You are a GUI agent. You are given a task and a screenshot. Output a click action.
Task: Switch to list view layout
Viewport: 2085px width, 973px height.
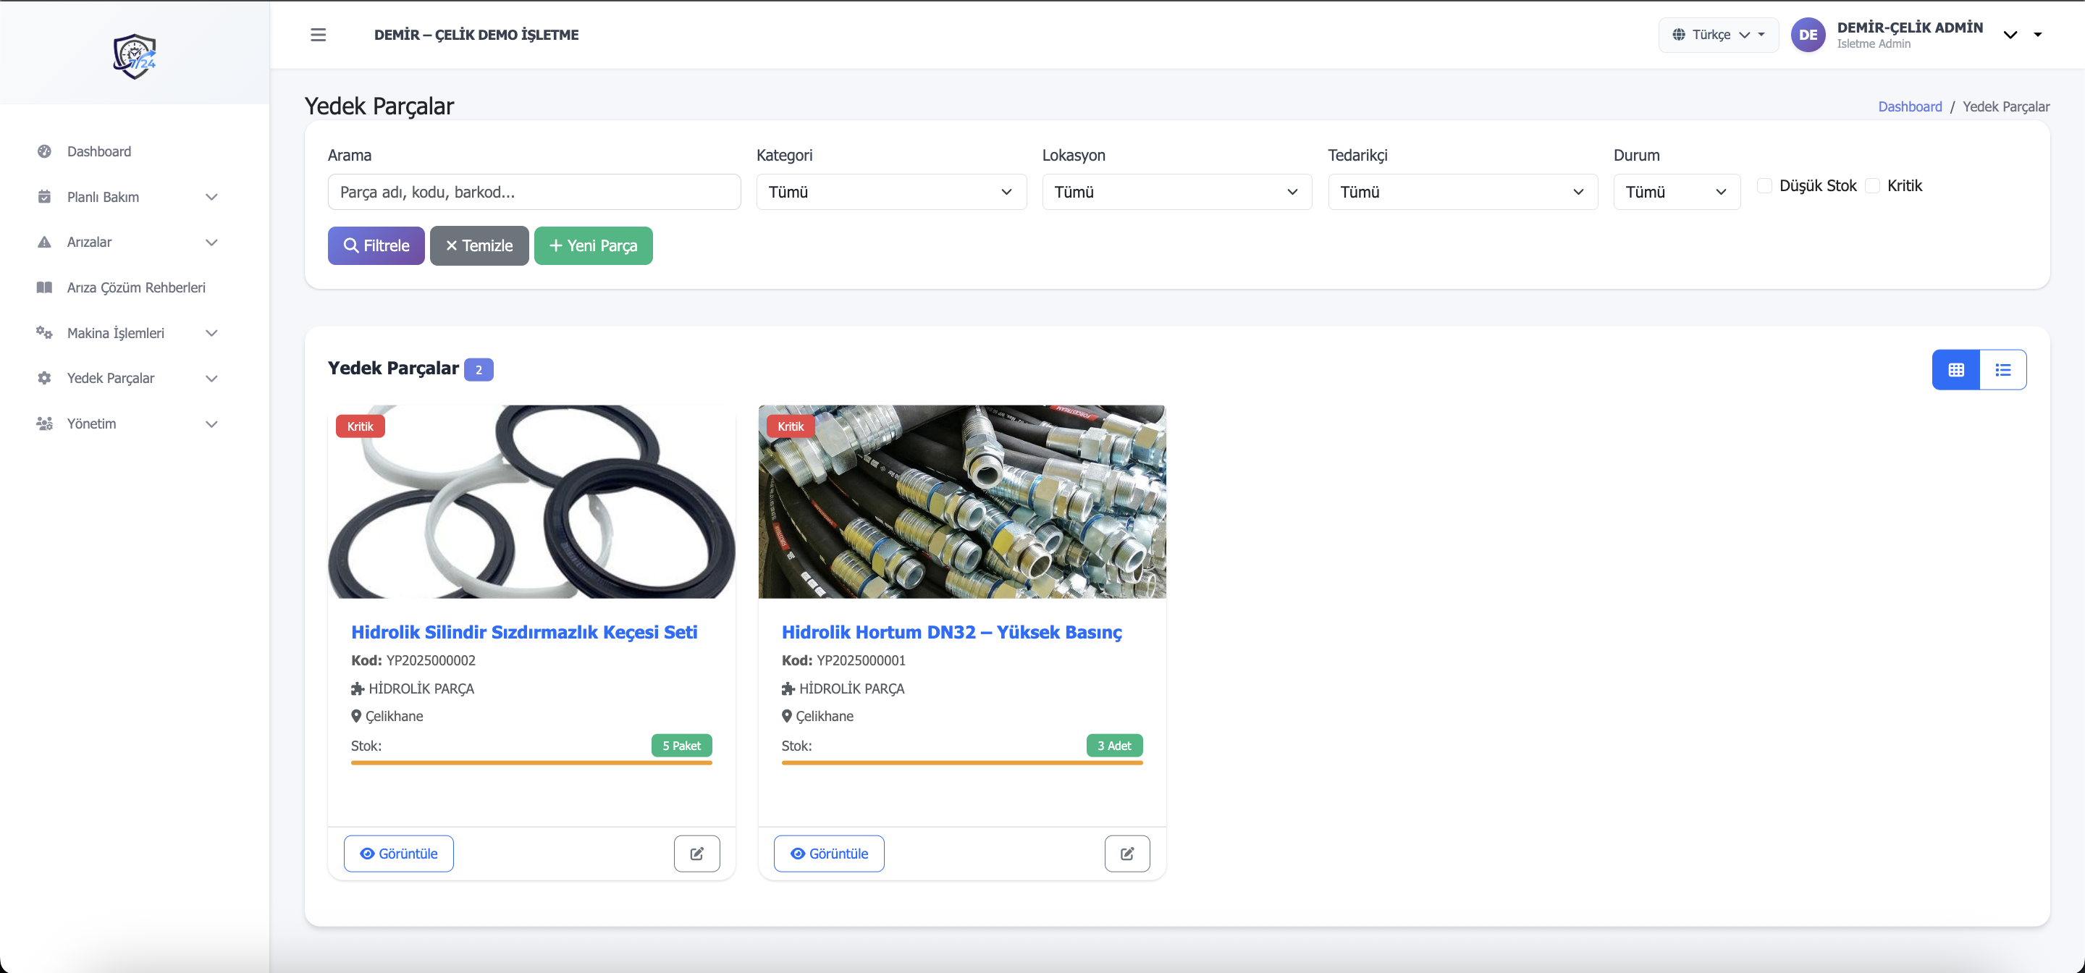(x=2002, y=370)
